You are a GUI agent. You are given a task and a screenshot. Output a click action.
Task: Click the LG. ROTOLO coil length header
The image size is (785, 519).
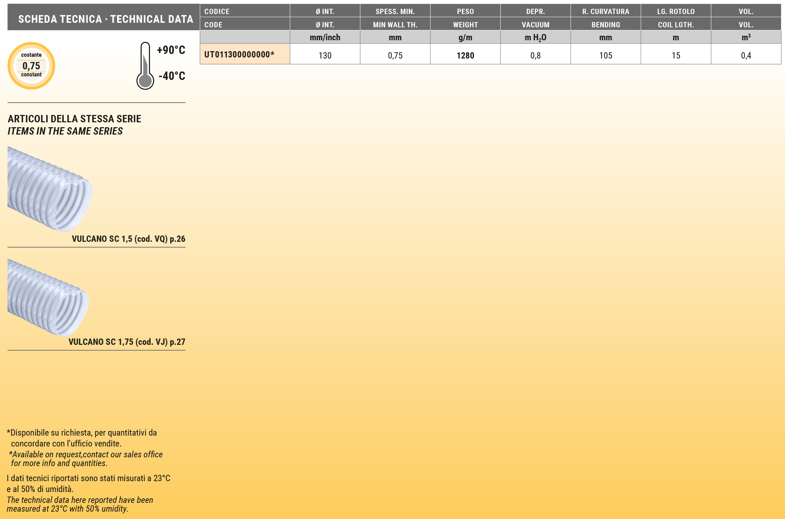676,11
